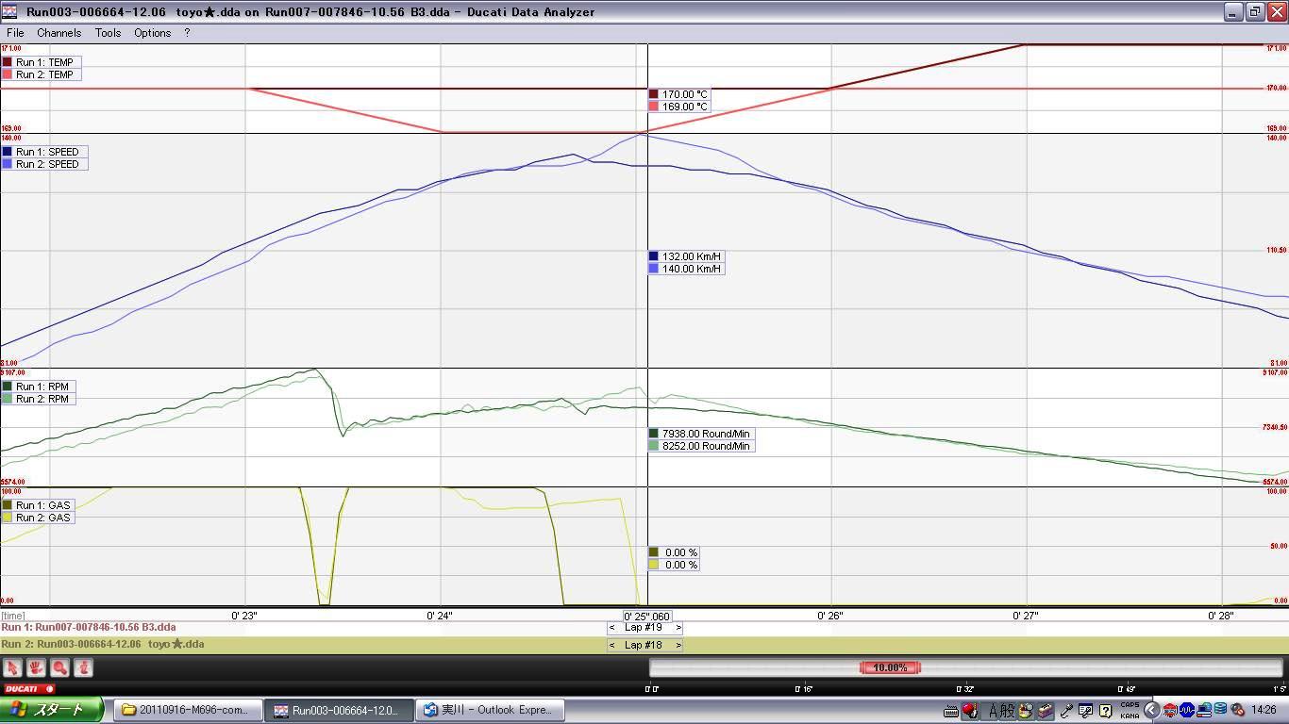Click the Lap #18 label
This screenshot has height=724, width=1289.
point(644,646)
